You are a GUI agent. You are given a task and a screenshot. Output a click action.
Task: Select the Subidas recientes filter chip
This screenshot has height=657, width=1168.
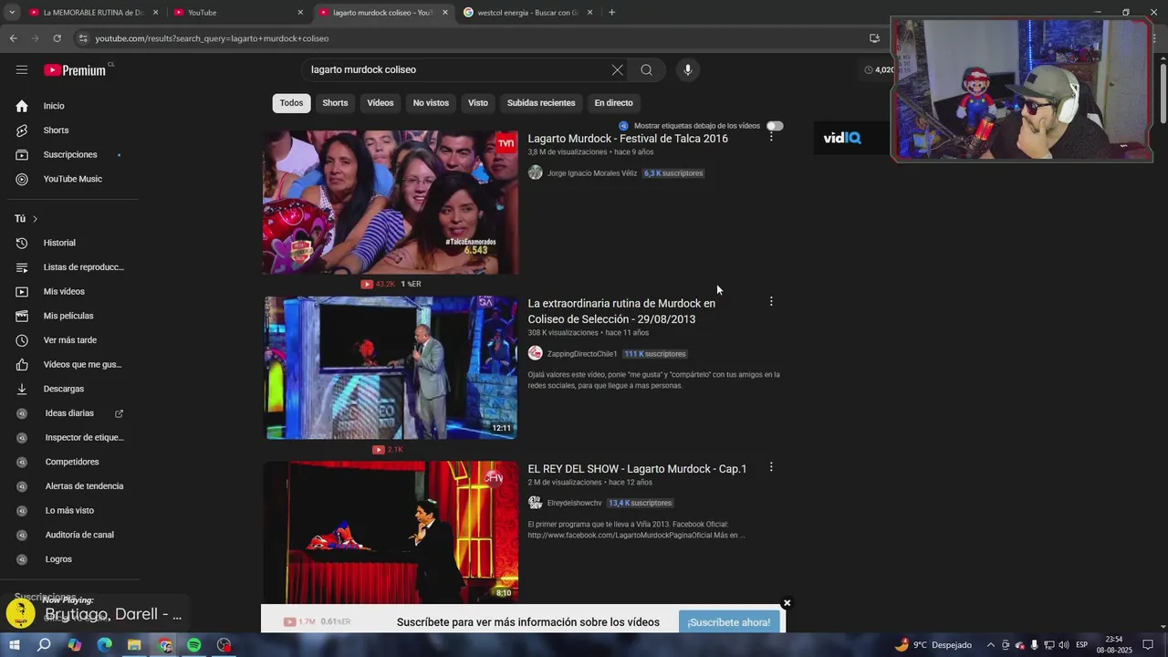[x=541, y=103]
